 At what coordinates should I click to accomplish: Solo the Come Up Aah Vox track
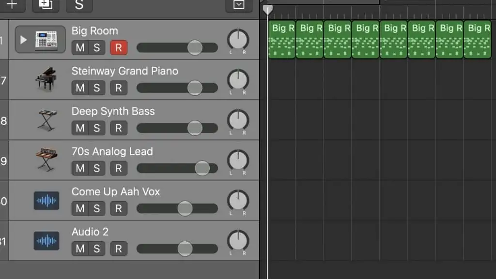(97, 208)
